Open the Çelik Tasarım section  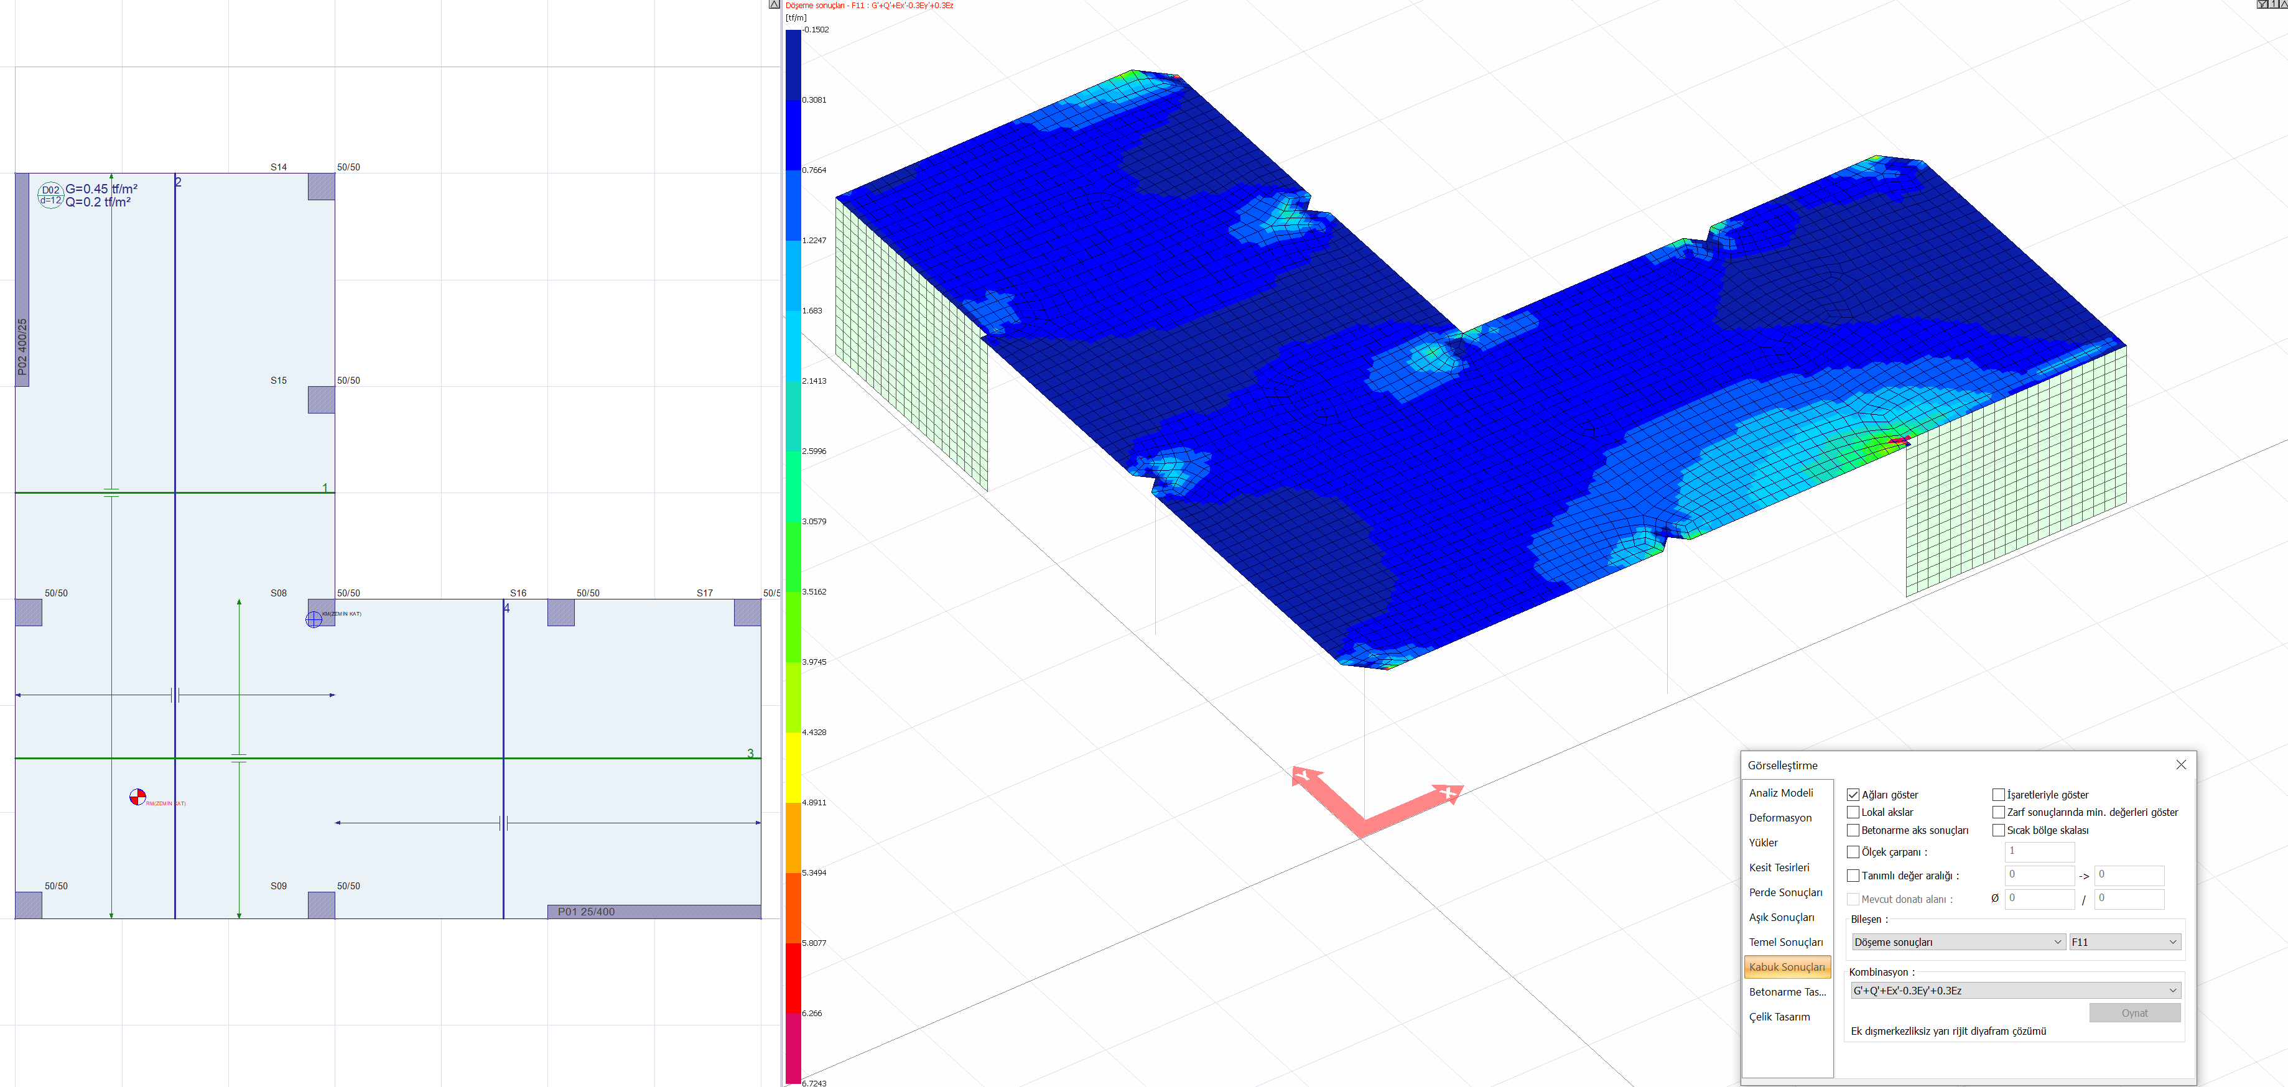tap(1781, 1016)
